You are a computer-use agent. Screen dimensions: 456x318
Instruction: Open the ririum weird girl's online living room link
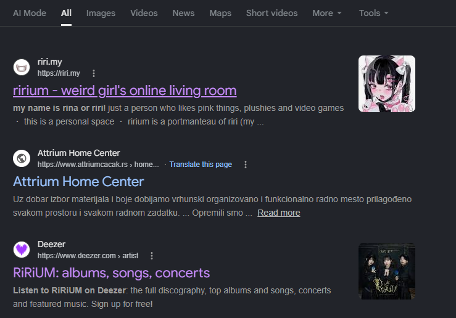point(125,91)
